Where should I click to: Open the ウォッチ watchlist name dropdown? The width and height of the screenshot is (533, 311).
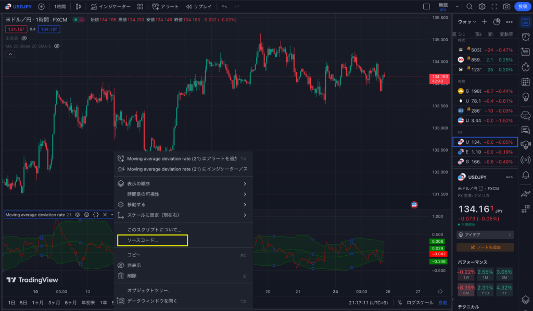pos(467,22)
